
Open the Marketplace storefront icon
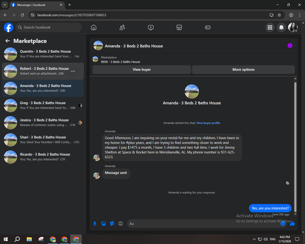179,27
